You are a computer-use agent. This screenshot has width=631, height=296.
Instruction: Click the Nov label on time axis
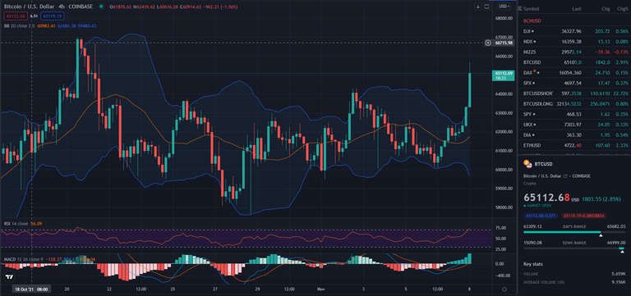point(320,289)
